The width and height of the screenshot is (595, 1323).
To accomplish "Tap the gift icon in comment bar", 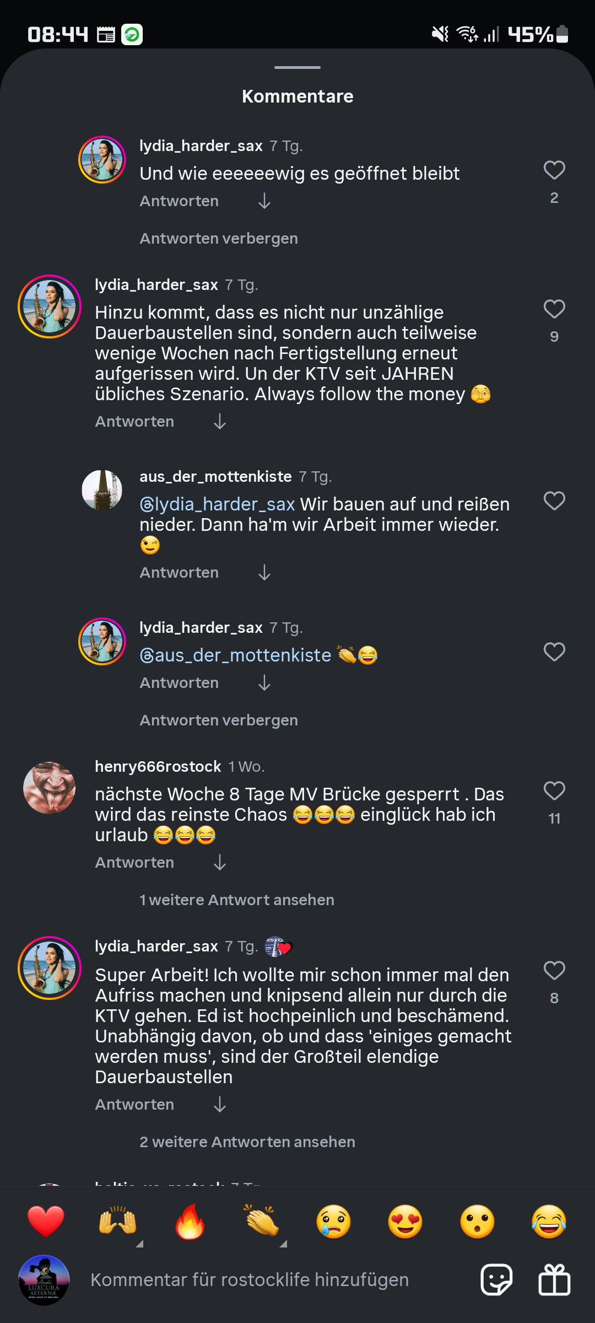I will coord(554,1279).
